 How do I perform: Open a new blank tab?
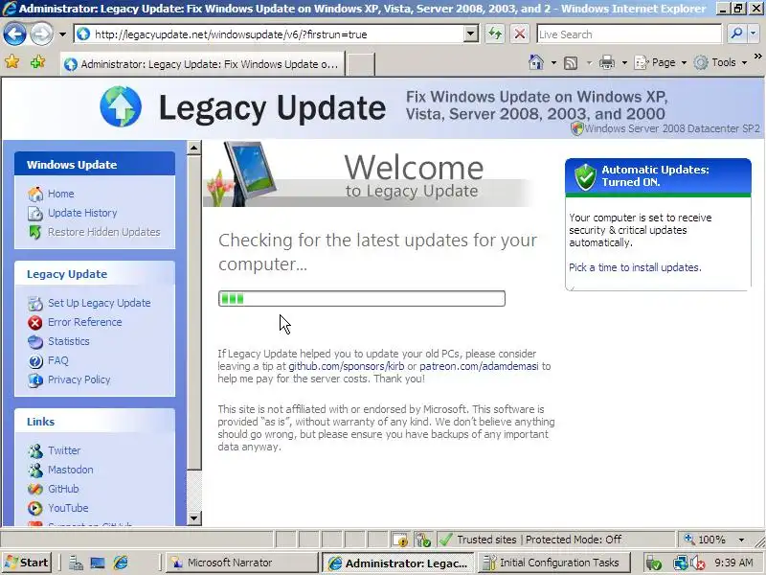[361, 64]
